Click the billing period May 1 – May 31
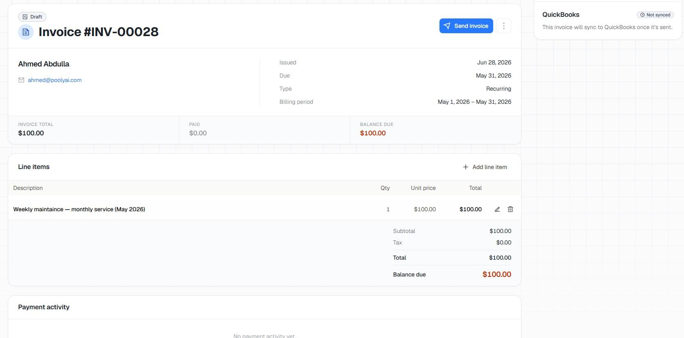684x338 pixels. click(474, 102)
